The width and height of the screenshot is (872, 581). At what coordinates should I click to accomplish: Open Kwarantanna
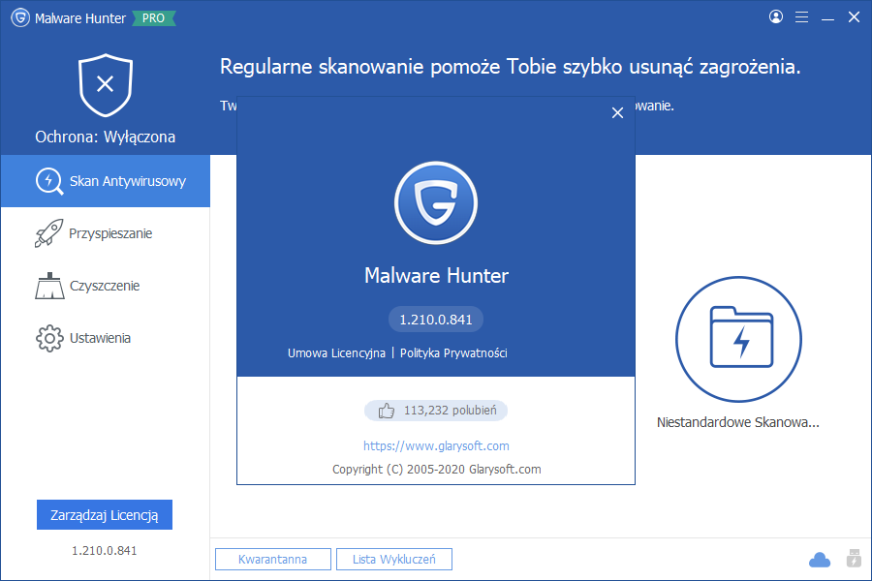click(273, 560)
